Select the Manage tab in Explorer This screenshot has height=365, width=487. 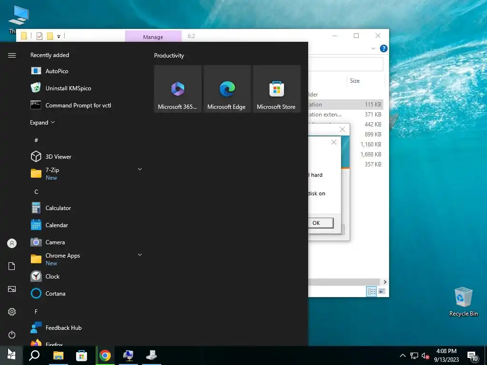tap(153, 37)
